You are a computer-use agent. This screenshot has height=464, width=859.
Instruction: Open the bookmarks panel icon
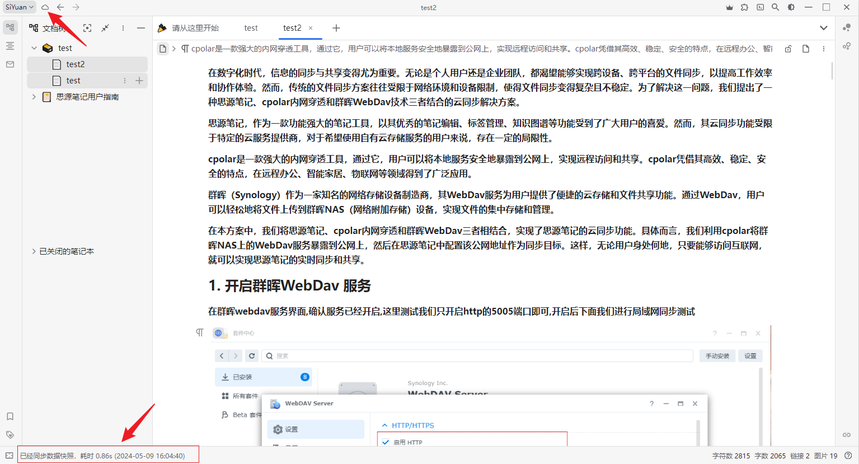10,416
